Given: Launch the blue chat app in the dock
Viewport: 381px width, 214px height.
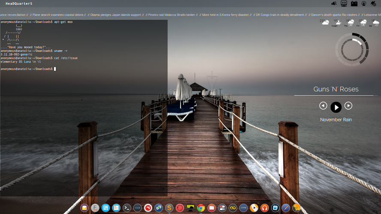Looking at the screenshot, I should click(x=159, y=208).
